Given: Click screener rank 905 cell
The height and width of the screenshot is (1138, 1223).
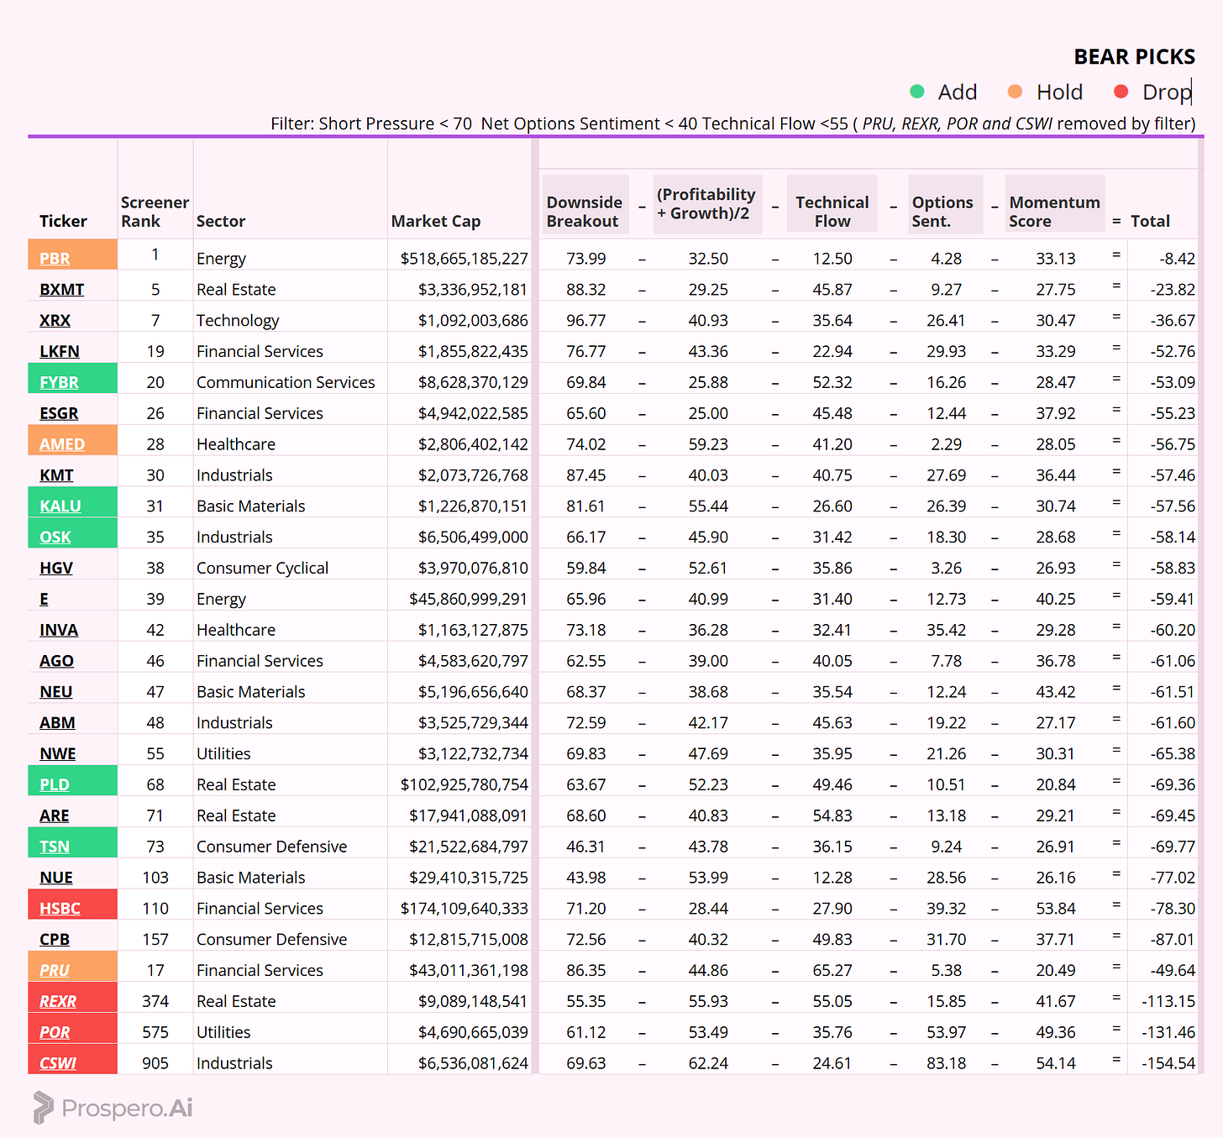Looking at the screenshot, I should point(155,1064).
